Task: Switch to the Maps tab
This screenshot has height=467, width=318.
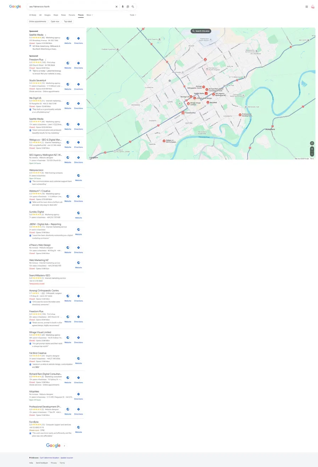Action: (x=56, y=15)
